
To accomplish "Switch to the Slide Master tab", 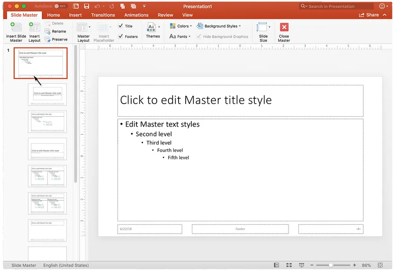I will coord(24,15).
